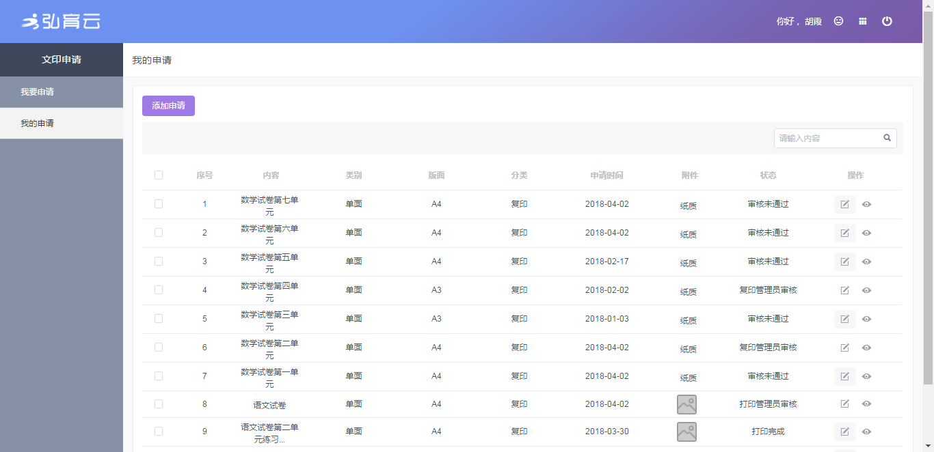Viewport: 934px width, 452px height.
Task: Toggle the select-all checkbox in table header
Action: (x=159, y=175)
